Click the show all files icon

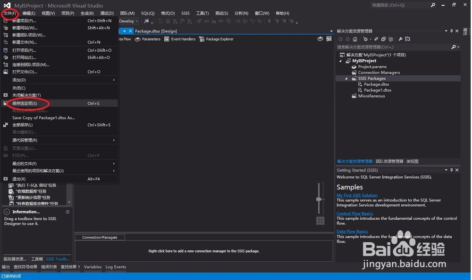[x=391, y=39]
